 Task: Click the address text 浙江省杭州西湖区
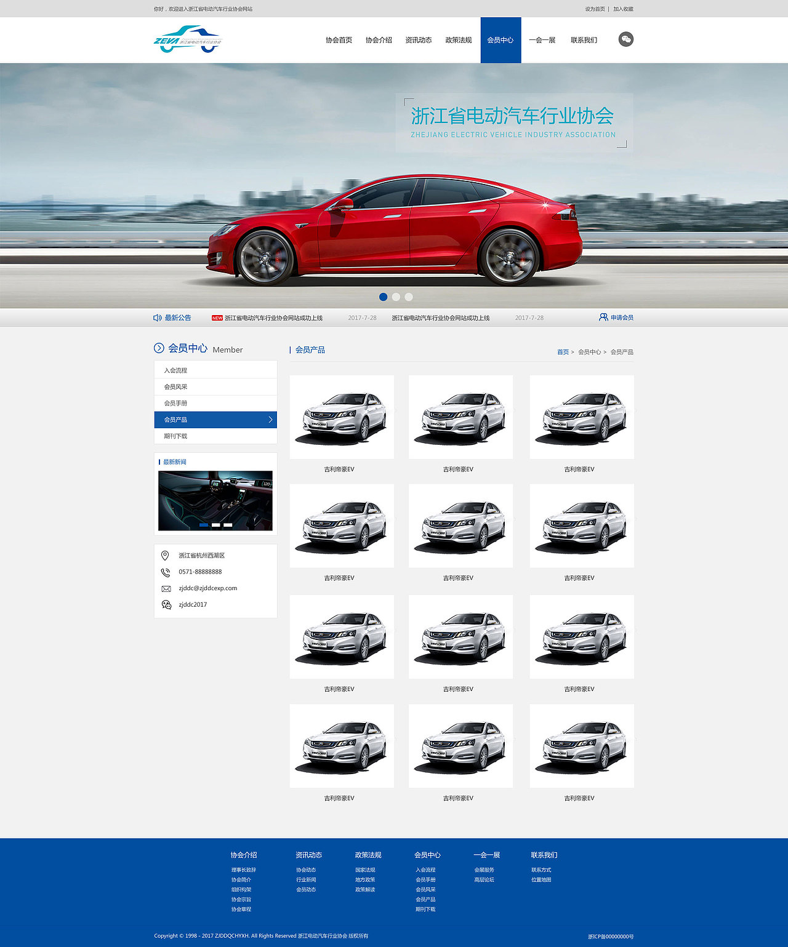pyautogui.click(x=202, y=556)
